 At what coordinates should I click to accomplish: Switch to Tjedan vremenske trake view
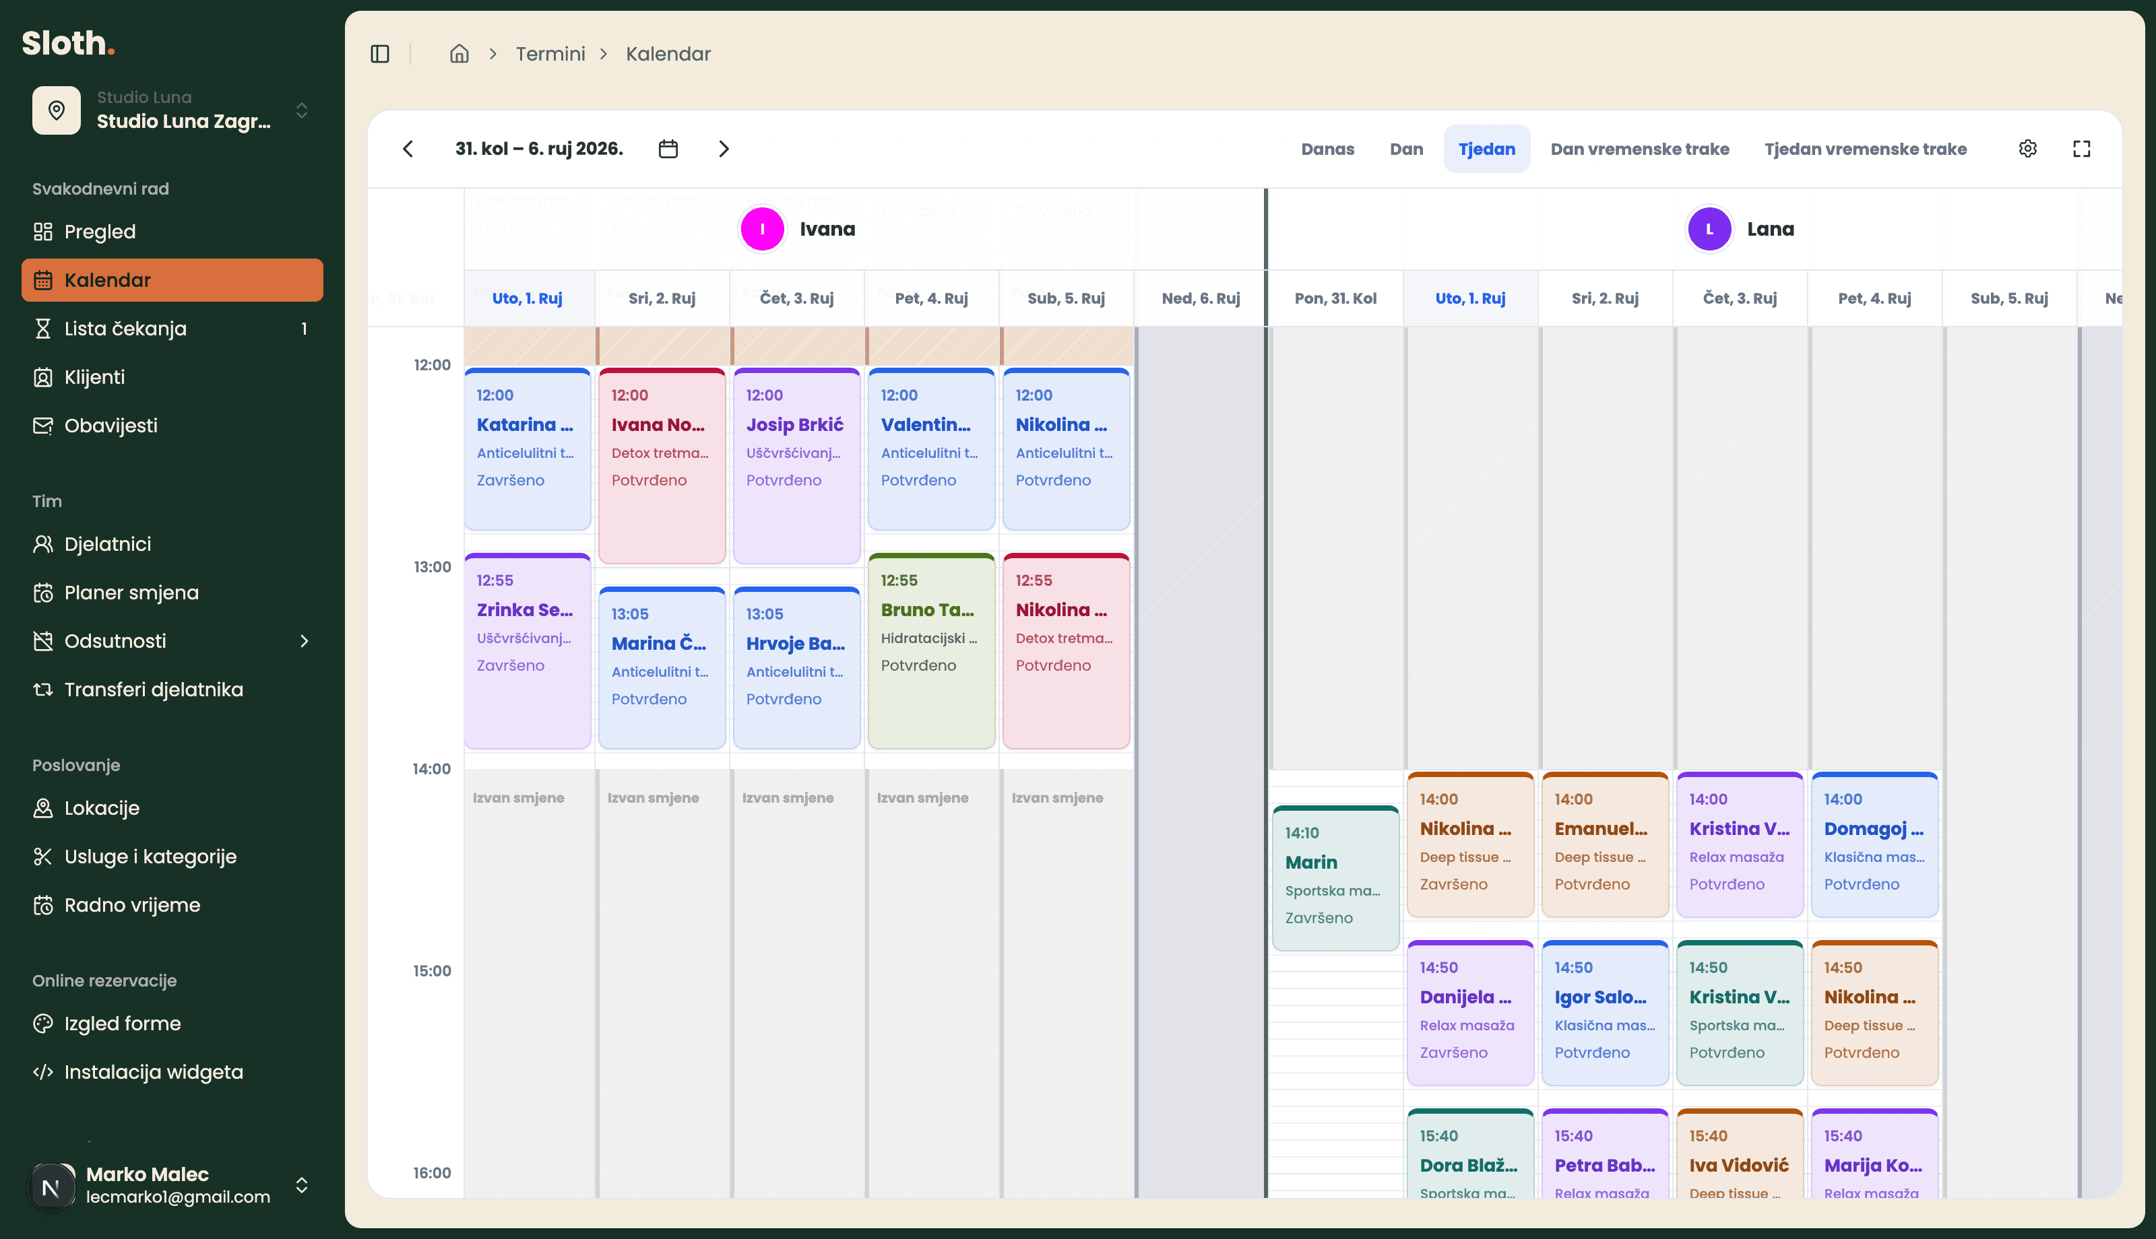(x=1865, y=149)
